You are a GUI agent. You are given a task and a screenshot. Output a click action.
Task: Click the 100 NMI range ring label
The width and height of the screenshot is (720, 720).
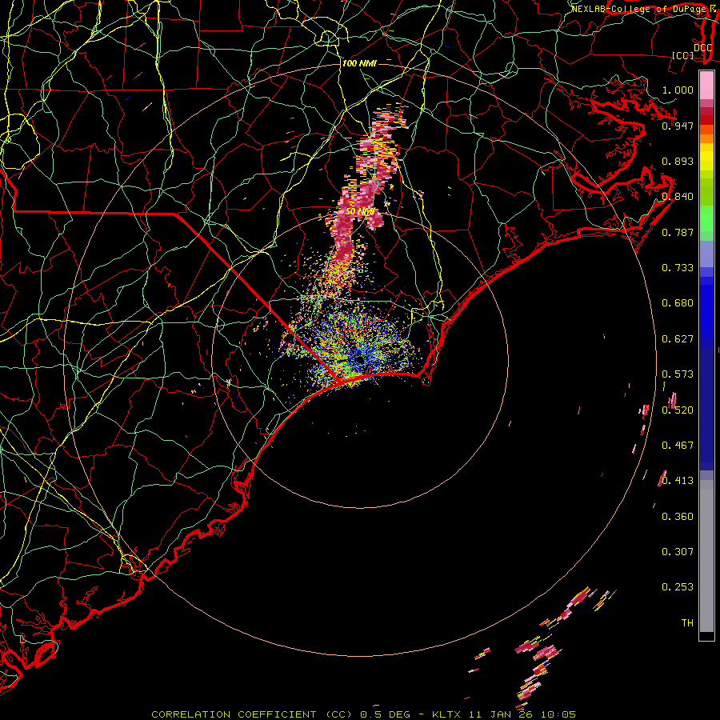coord(359,63)
